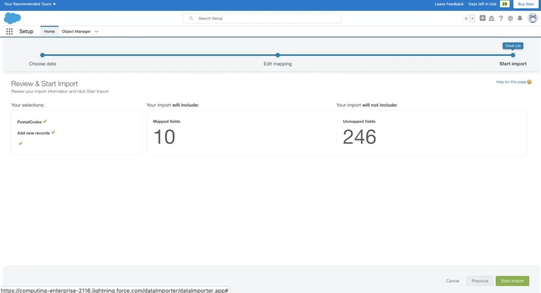Go back with the Previous button
The height and width of the screenshot is (293, 541).
(x=480, y=281)
